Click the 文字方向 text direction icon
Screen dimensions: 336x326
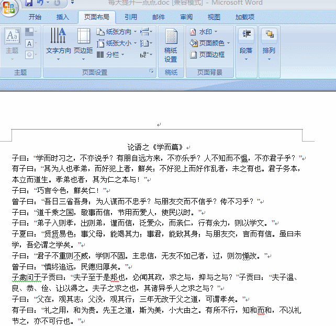[58, 36]
